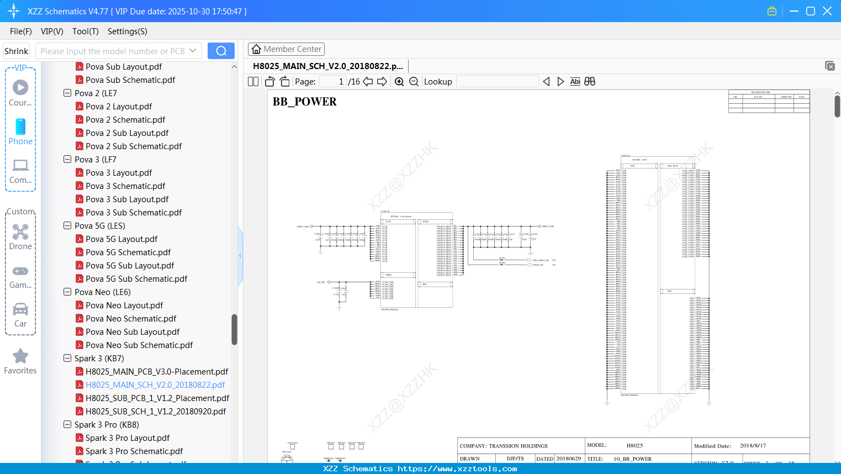Open the File(F) menu
Viewport: 841px width, 474px height.
click(21, 31)
